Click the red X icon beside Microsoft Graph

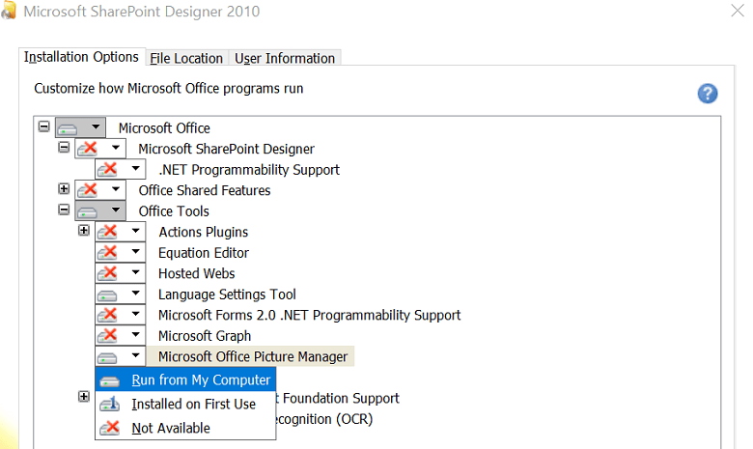(109, 336)
